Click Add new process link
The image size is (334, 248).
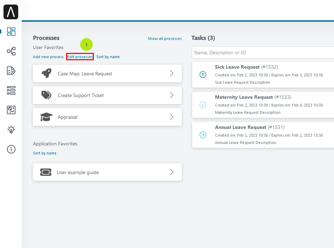point(48,57)
